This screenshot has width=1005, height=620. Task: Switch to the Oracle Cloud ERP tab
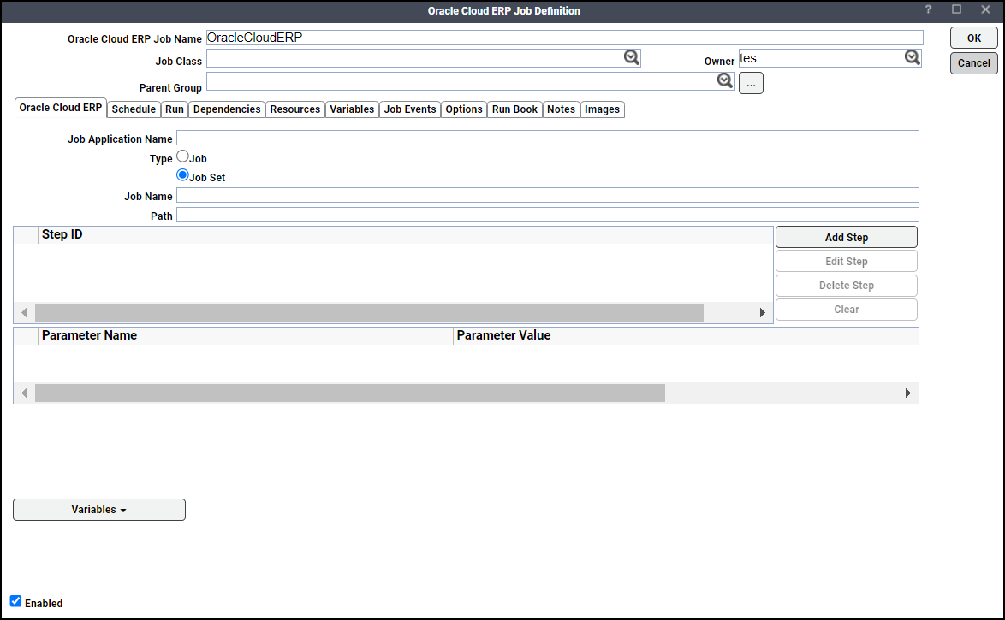tap(60, 108)
